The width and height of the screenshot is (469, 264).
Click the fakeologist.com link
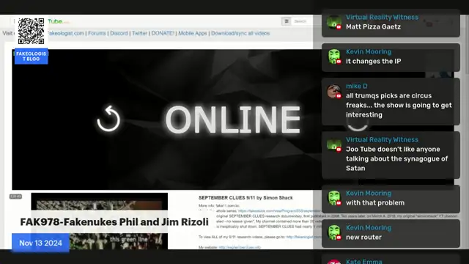[66, 33]
